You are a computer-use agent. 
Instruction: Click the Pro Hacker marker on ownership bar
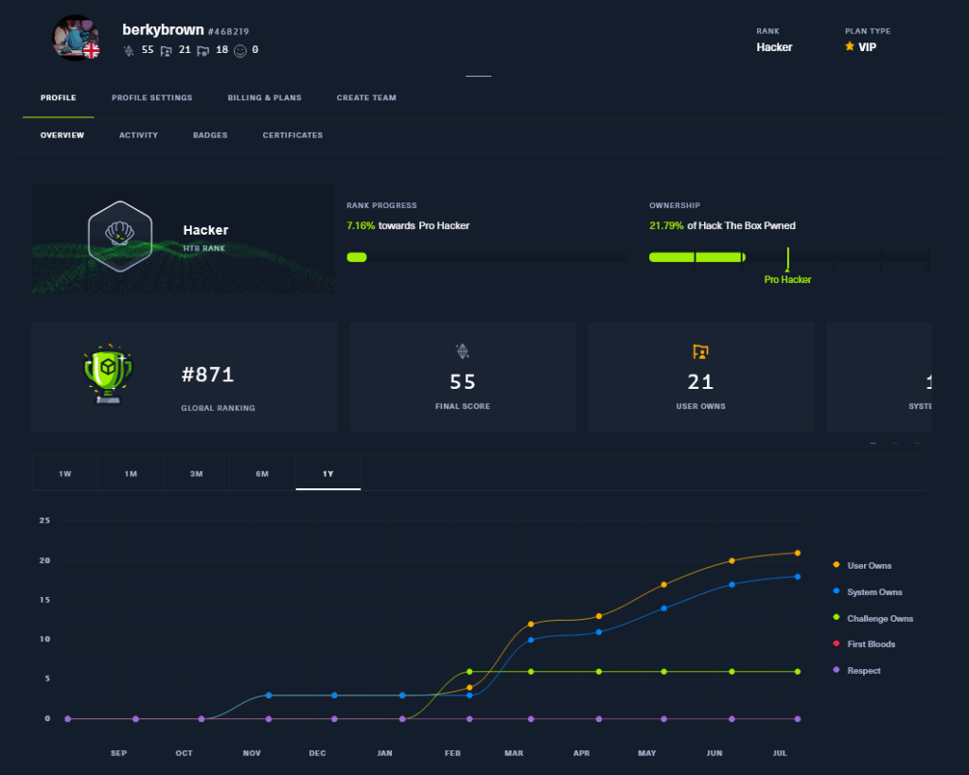coord(787,266)
